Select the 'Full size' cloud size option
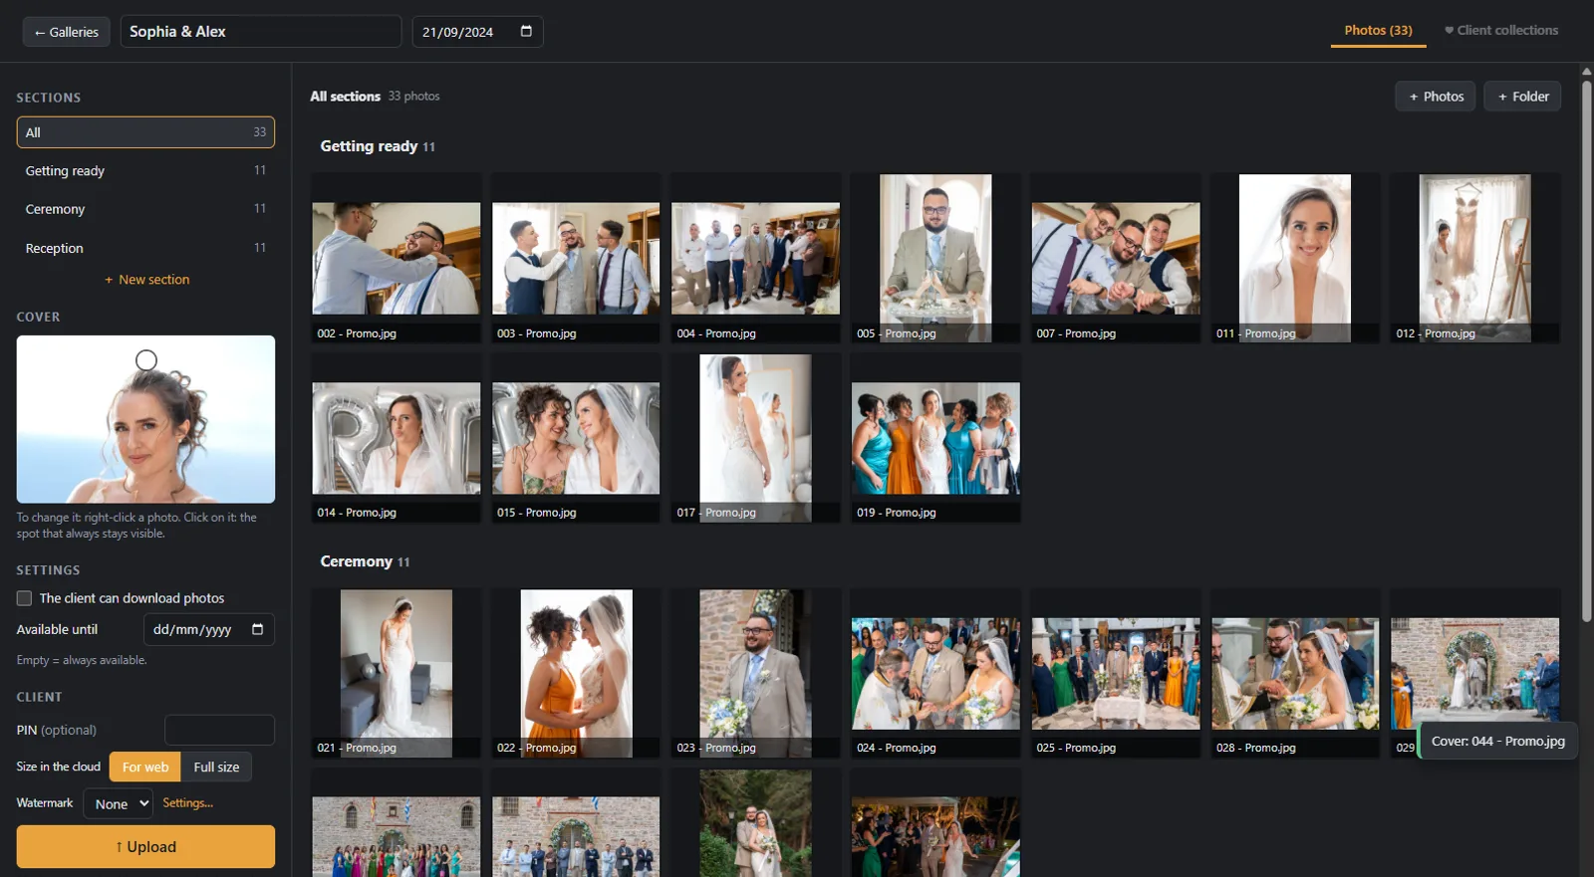This screenshot has width=1594, height=877. pos(216,767)
